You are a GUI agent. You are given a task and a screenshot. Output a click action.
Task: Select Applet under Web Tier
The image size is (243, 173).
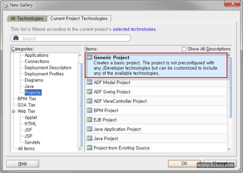(31, 117)
